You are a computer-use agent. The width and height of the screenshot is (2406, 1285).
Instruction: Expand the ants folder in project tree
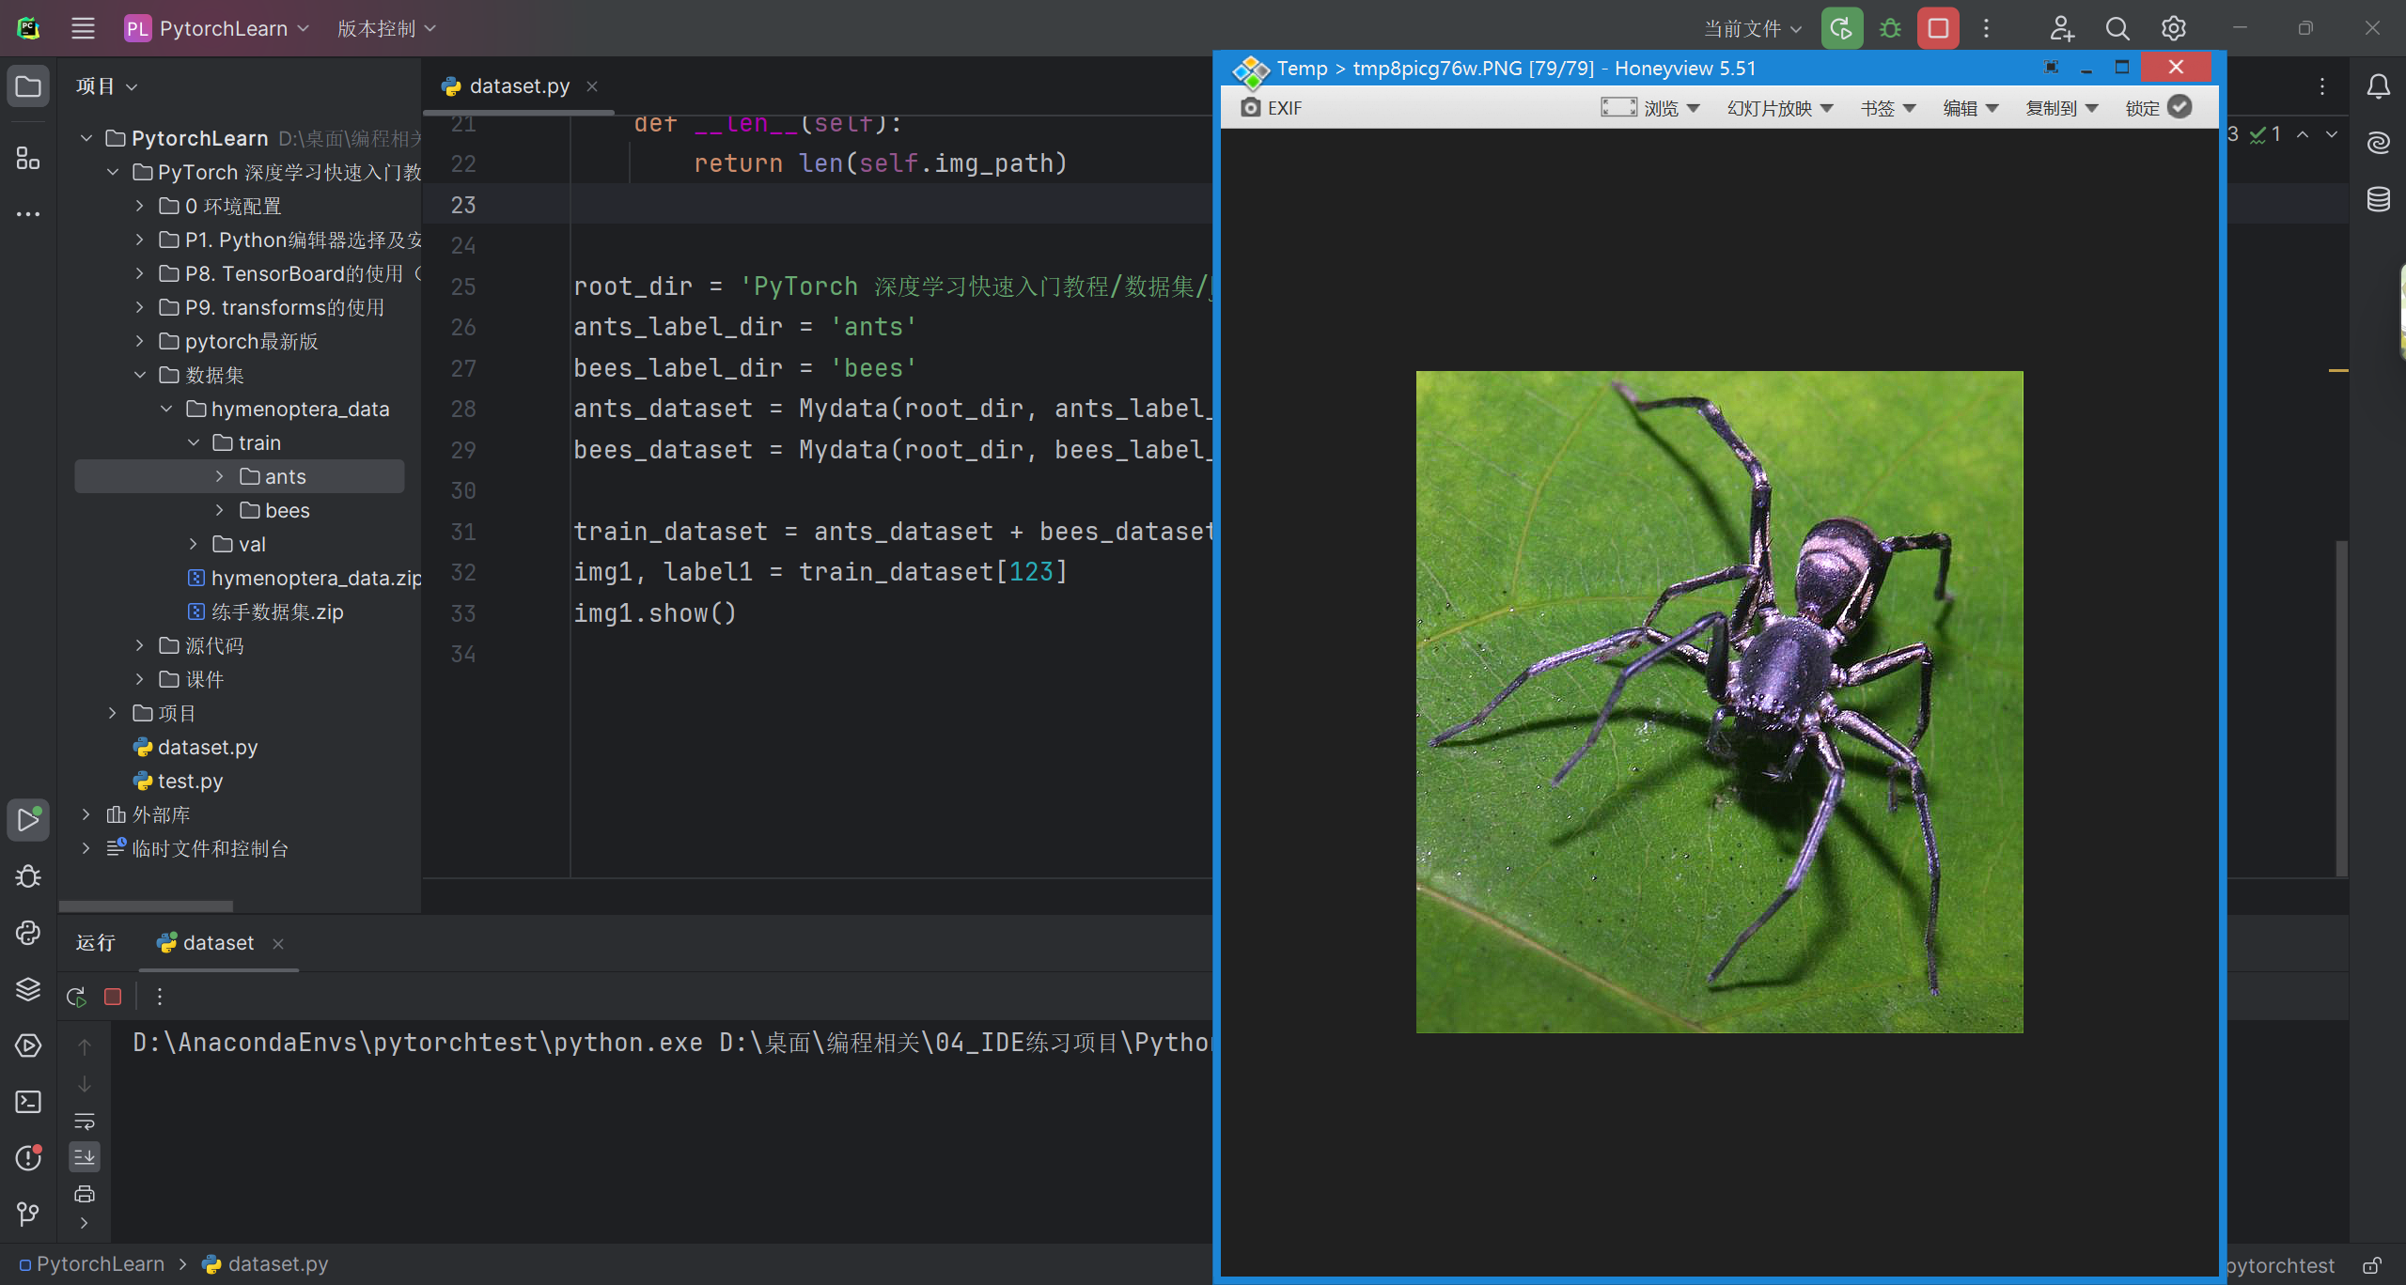click(x=220, y=476)
